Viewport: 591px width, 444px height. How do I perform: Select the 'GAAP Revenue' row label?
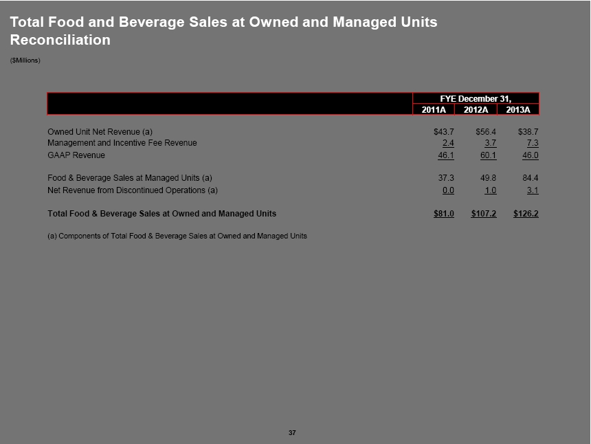[x=76, y=155]
